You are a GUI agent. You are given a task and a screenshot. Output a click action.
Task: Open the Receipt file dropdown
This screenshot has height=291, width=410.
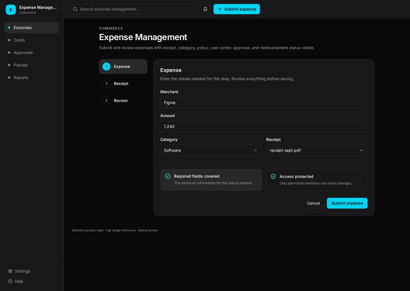click(x=317, y=150)
